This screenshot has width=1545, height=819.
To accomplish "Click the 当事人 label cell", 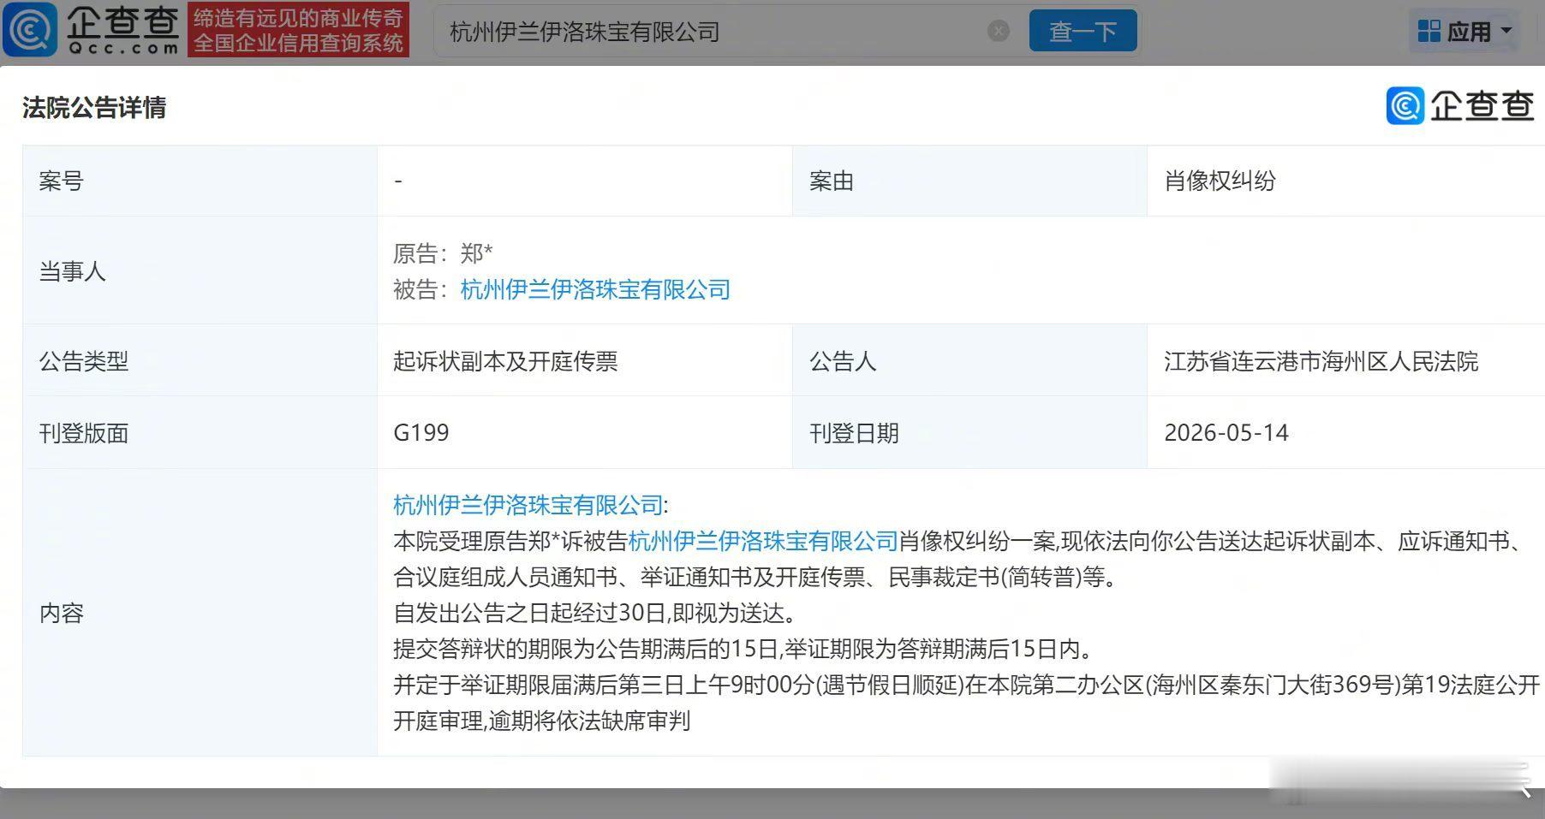I will point(200,270).
